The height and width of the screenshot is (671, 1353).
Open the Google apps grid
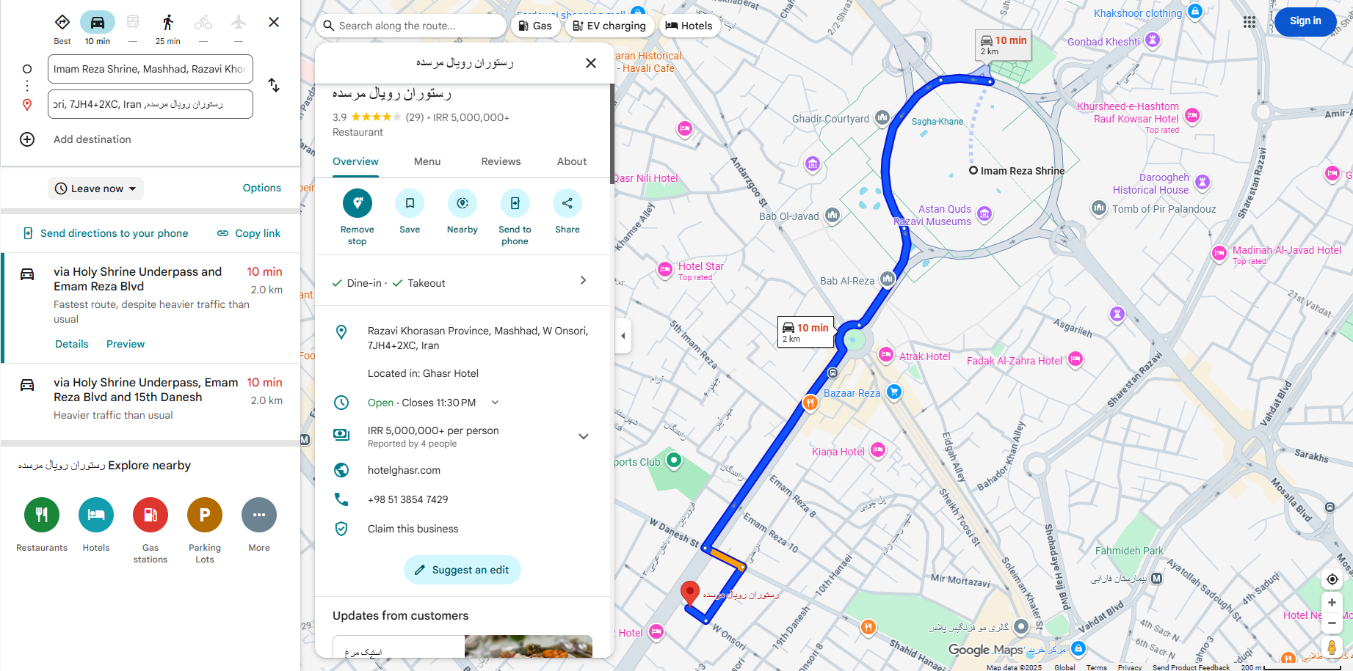coord(1249,22)
